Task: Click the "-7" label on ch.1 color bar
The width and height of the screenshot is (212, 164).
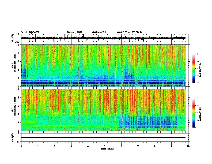Action: (x=198, y=83)
